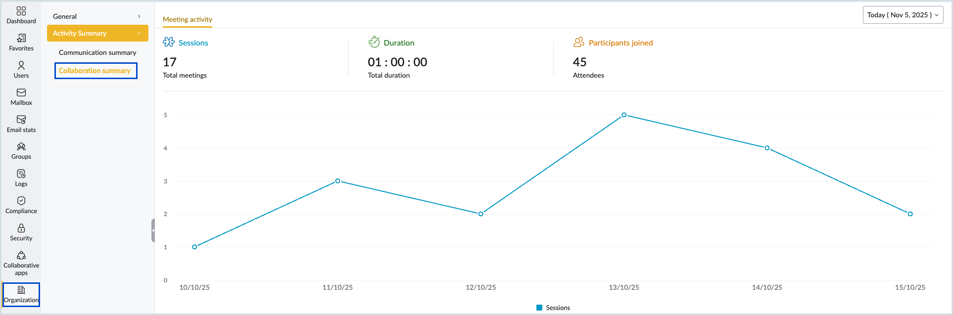Select Communication summary menu item
The width and height of the screenshot is (953, 315).
click(97, 52)
